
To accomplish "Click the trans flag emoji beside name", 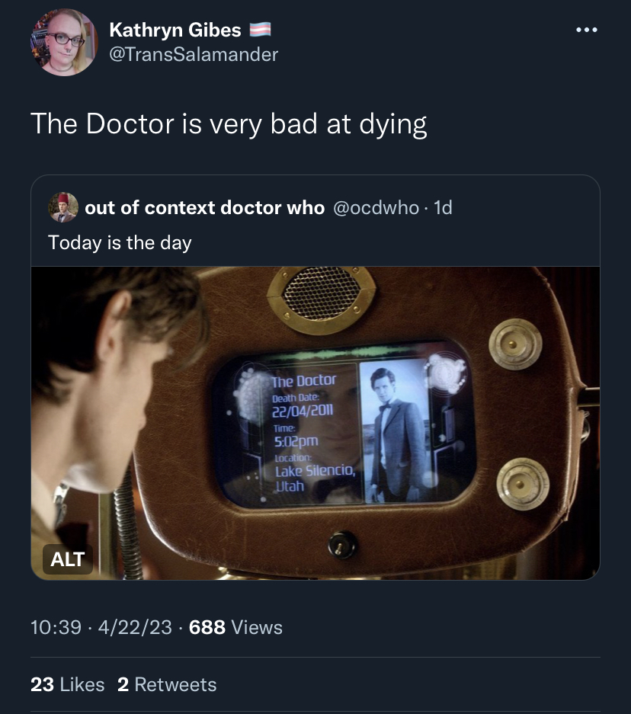I will point(261,30).
